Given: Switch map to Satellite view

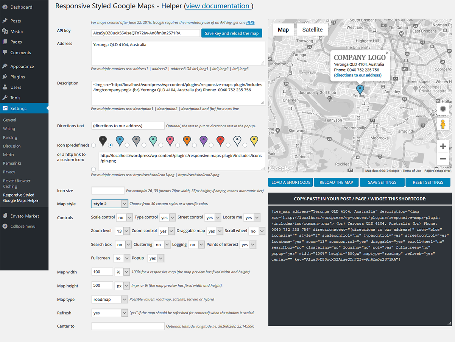Looking at the screenshot, I should [x=312, y=30].
